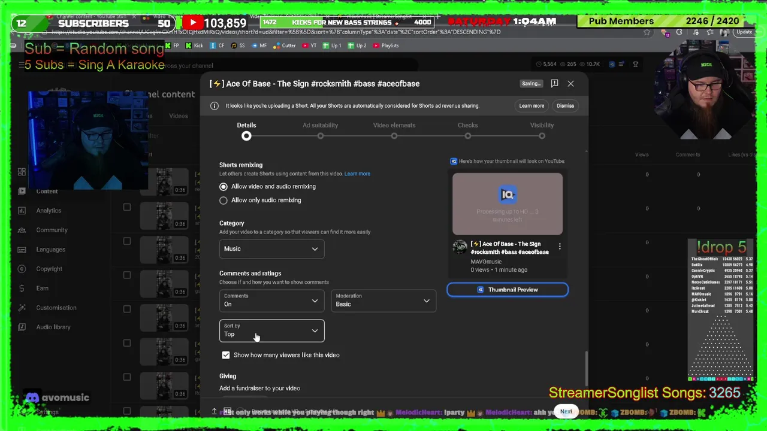The height and width of the screenshot is (431, 767).
Task: Go to the Visibility step
Action: [542, 130]
